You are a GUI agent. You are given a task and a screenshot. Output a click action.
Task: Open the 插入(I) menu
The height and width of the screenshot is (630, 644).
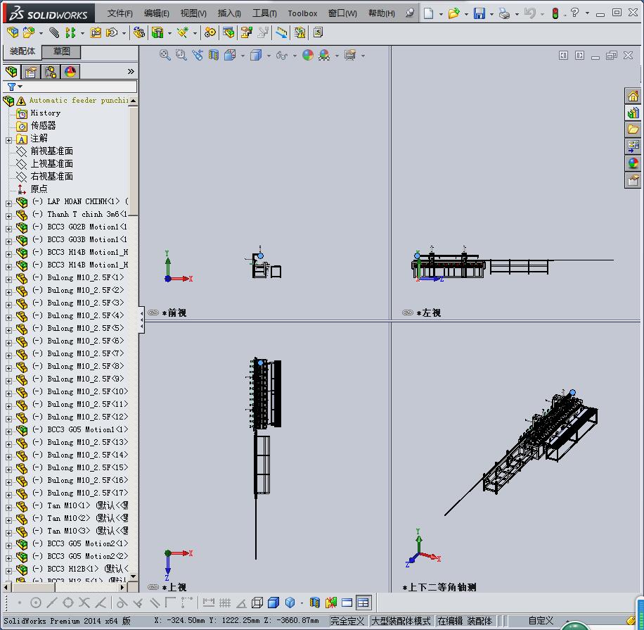click(228, 13)
